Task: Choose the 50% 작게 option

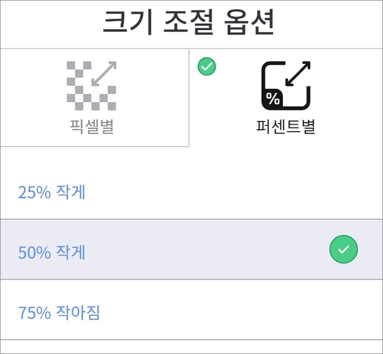Action: (52, 252)
